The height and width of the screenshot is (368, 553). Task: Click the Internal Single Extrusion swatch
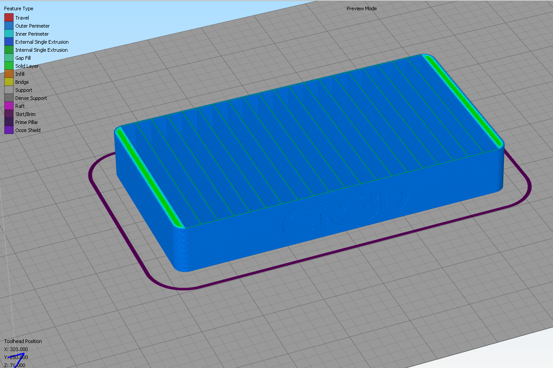9,50
